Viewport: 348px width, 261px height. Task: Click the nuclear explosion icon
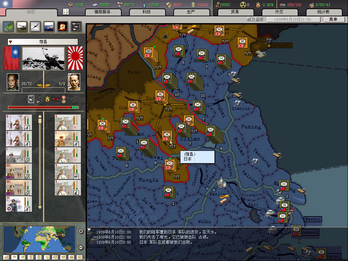[x=63, y=27]
